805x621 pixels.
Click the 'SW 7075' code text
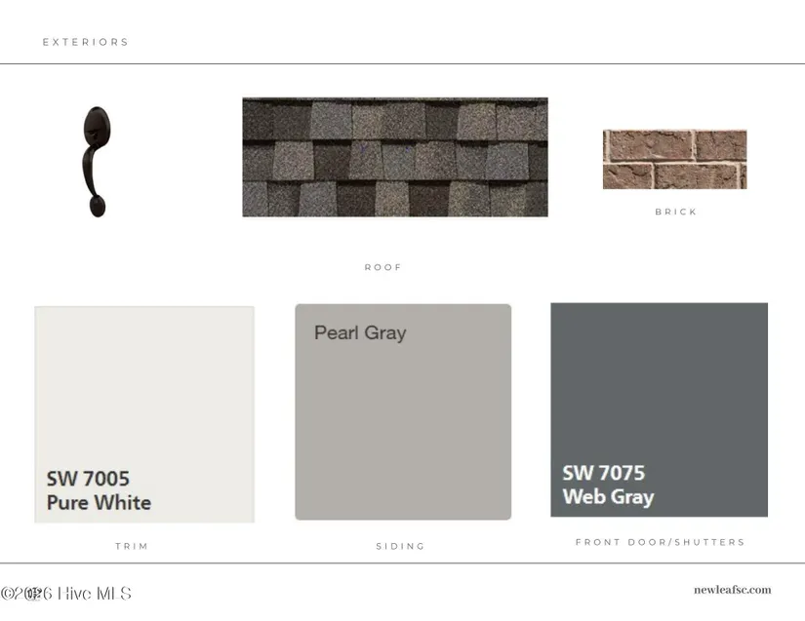pos(603,473)
